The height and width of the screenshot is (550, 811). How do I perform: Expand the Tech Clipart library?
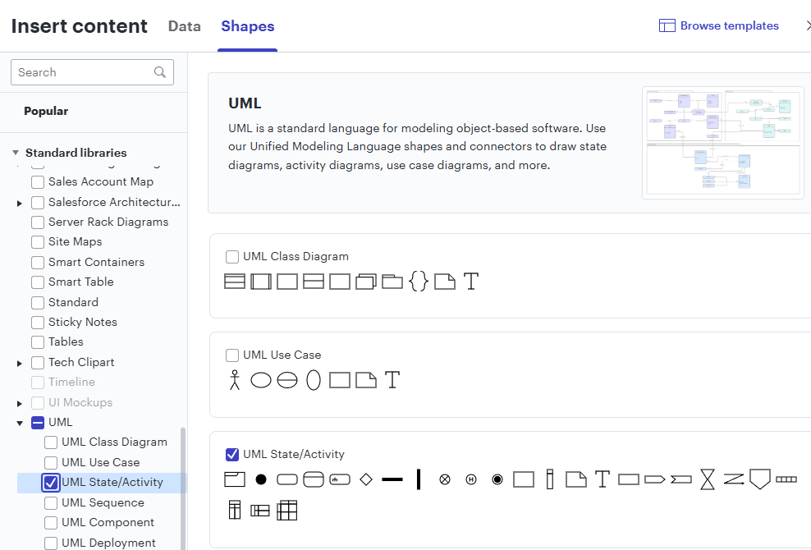[20, 363]
